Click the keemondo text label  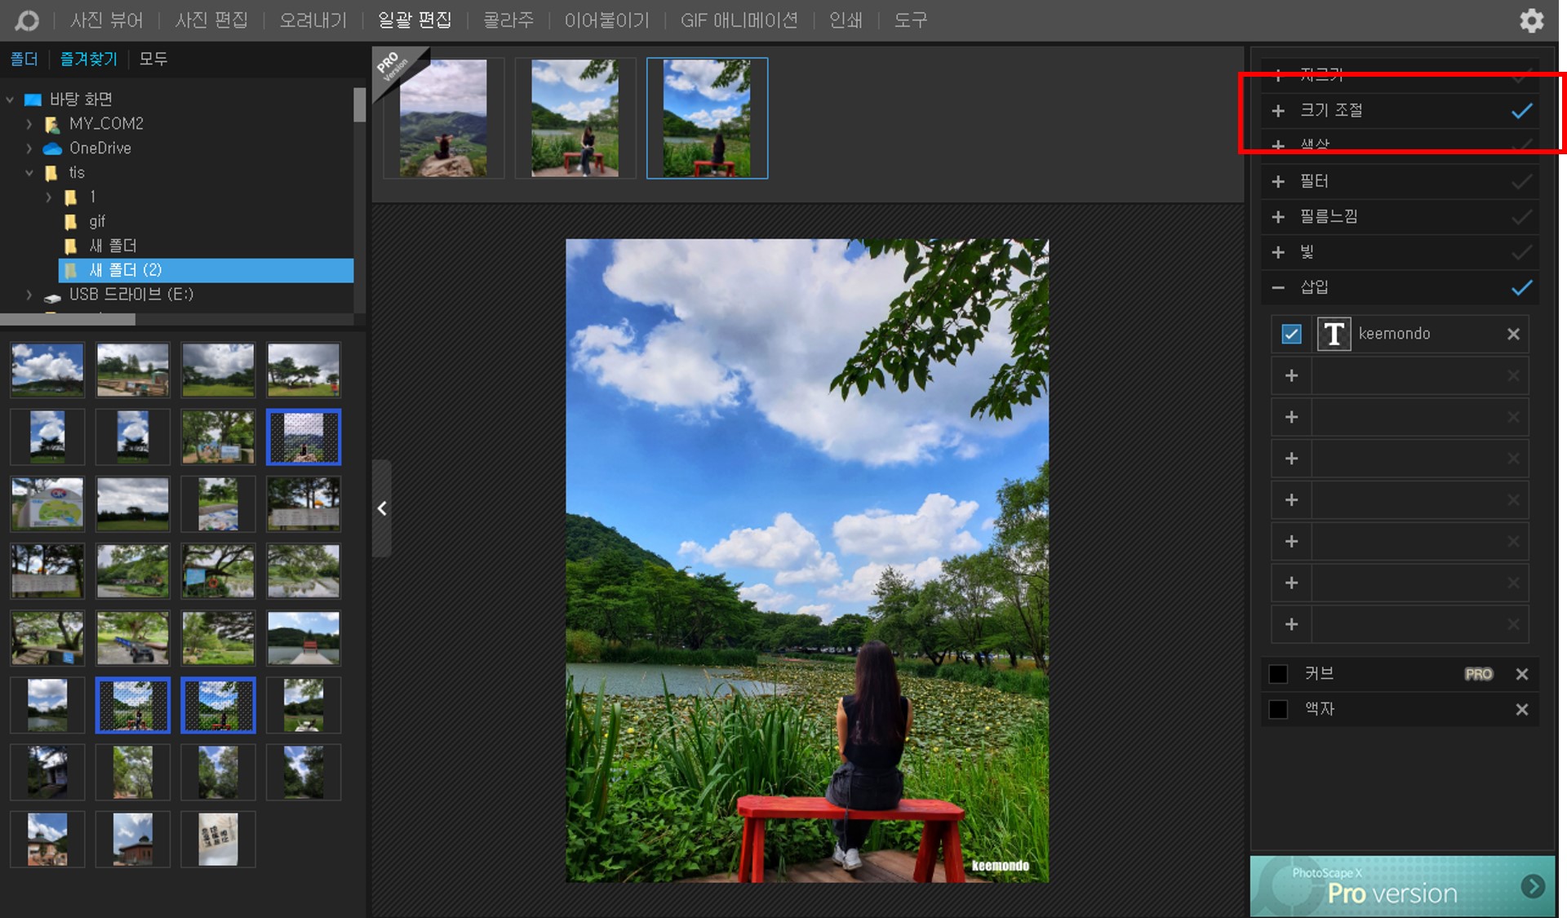click(1394, 334)
